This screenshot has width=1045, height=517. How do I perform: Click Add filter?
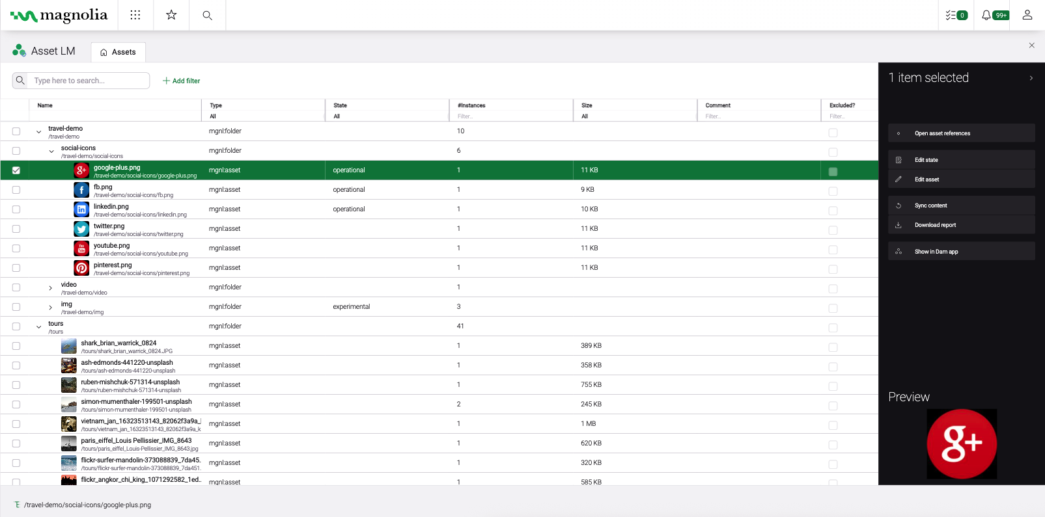(x=181, y=81)
